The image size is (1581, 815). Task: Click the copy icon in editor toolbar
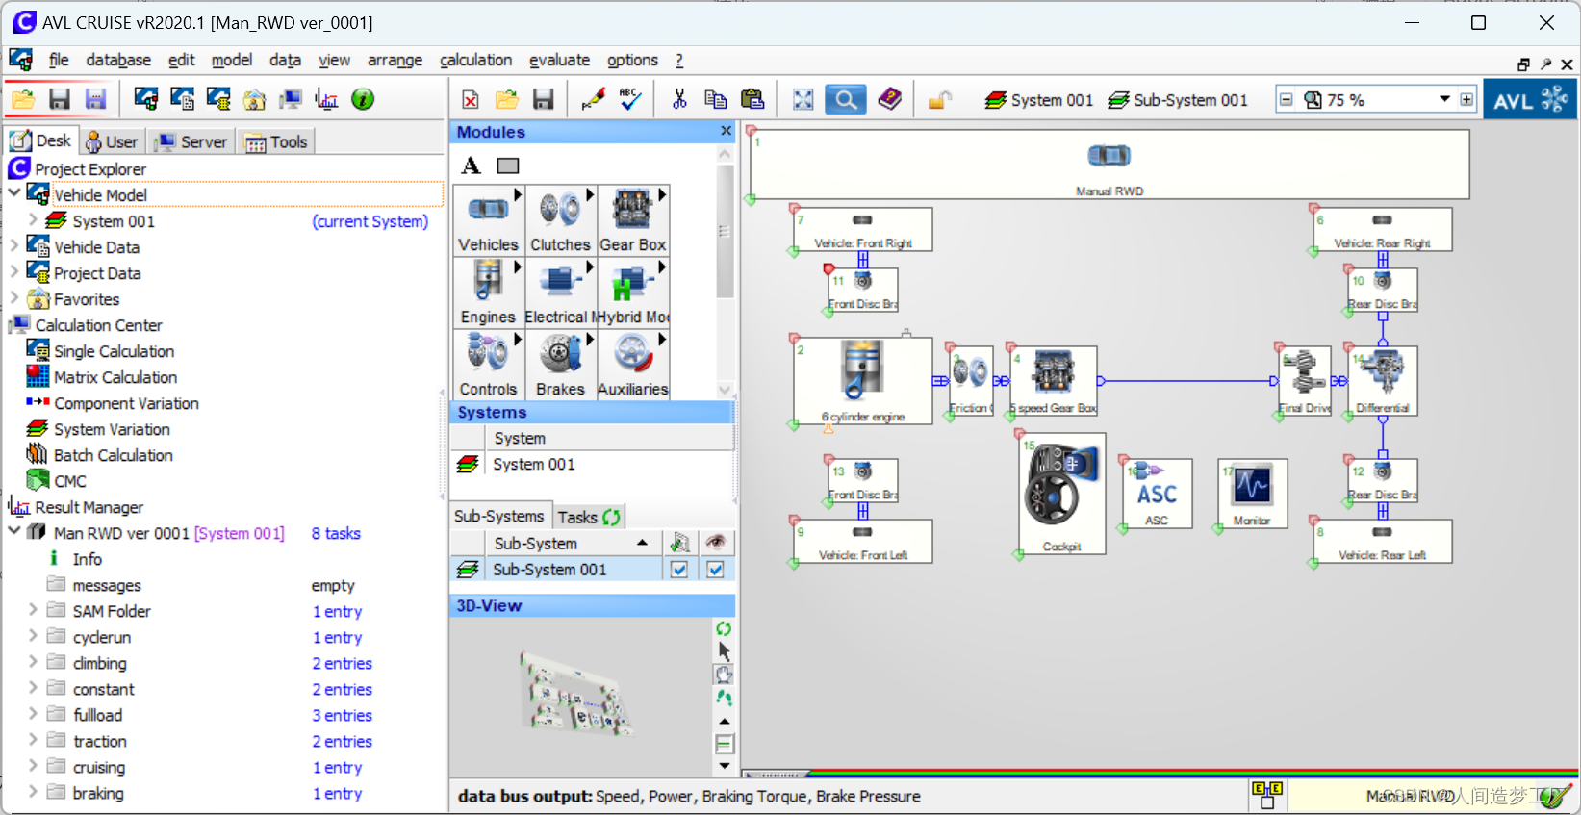click(x=715, y=99)
